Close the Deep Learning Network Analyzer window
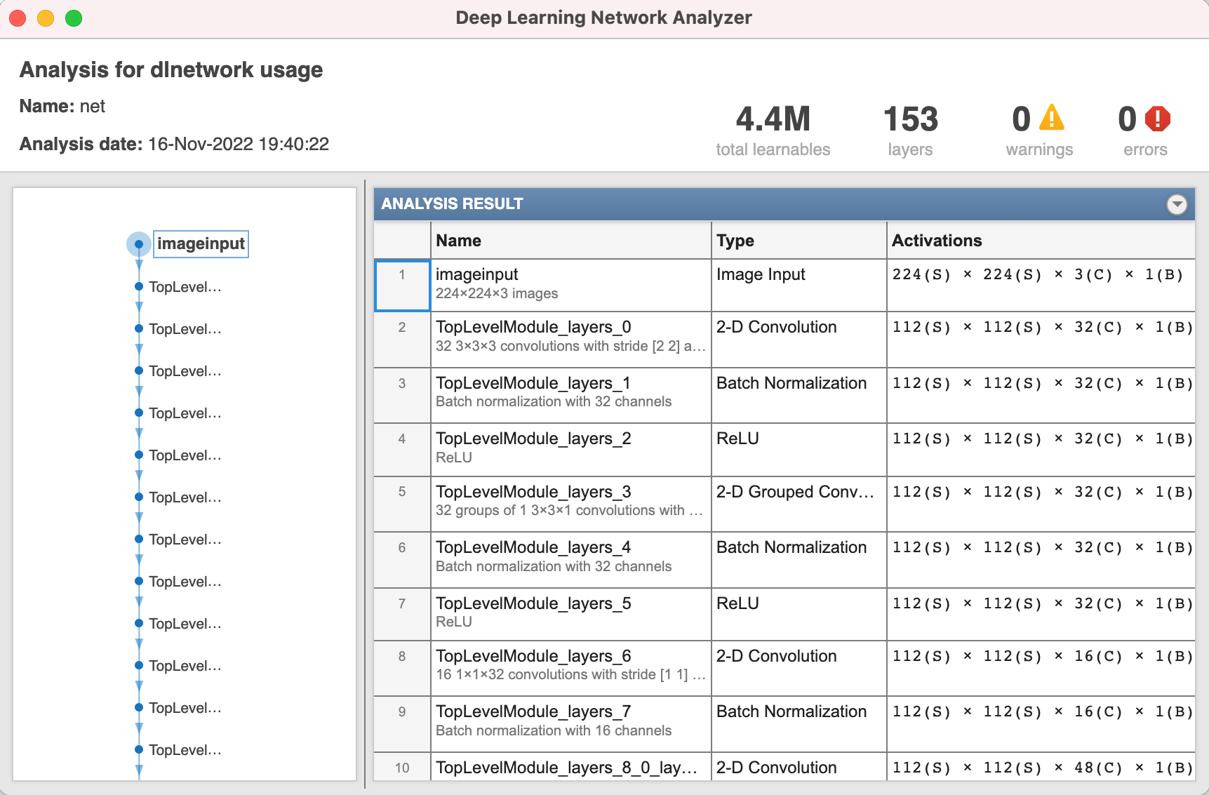1209x795 pixels. [18, 18]
